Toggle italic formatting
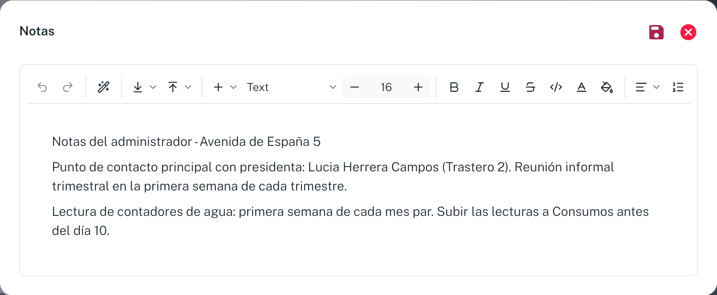 (x=480, y=87)
